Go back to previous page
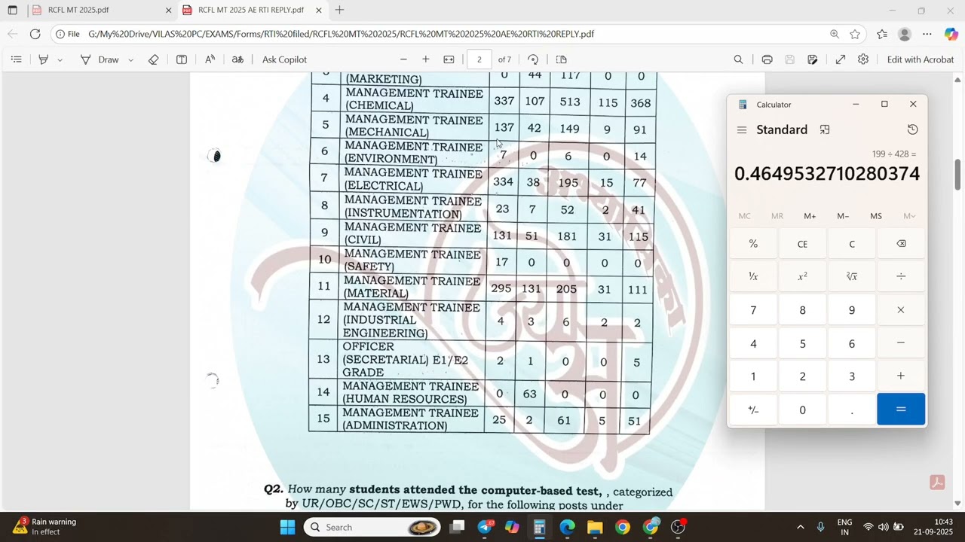 (11, 34)
